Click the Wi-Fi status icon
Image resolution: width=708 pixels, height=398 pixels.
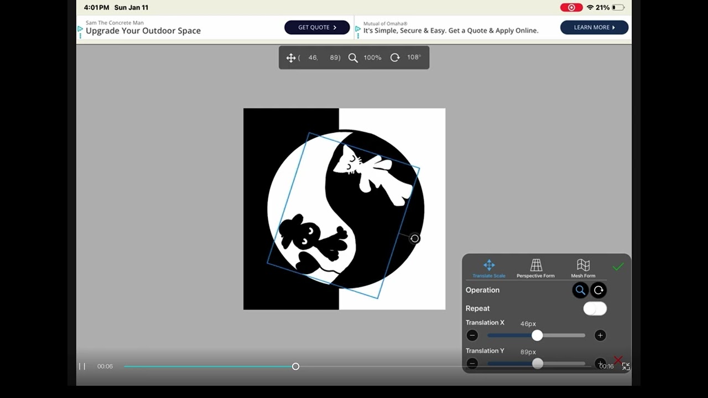[x=590, y=7]
